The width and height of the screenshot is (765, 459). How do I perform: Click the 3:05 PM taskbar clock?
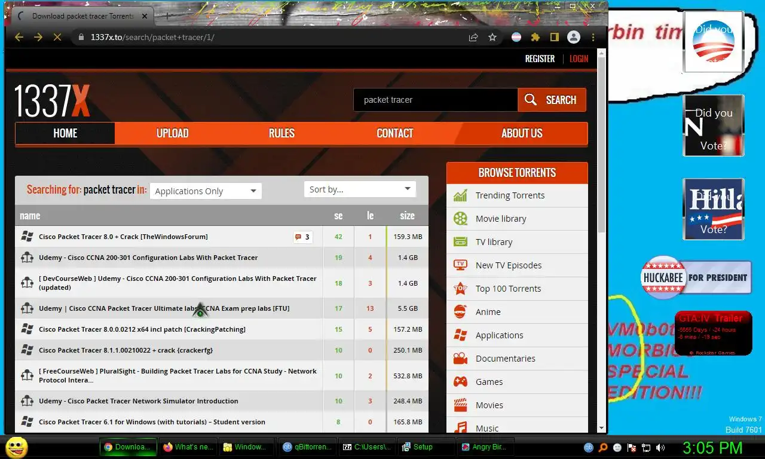712,447
